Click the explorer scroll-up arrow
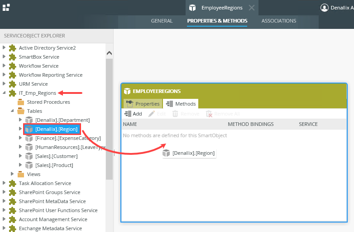This screenshot has height=232, width=354. [x=109, y=53]
